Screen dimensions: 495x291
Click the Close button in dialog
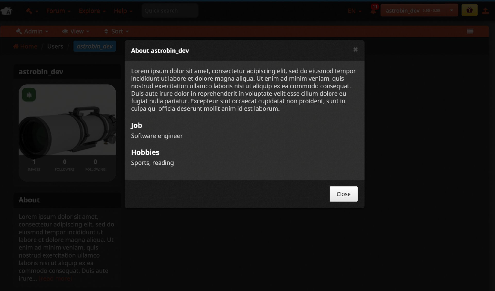coord(343,194)
